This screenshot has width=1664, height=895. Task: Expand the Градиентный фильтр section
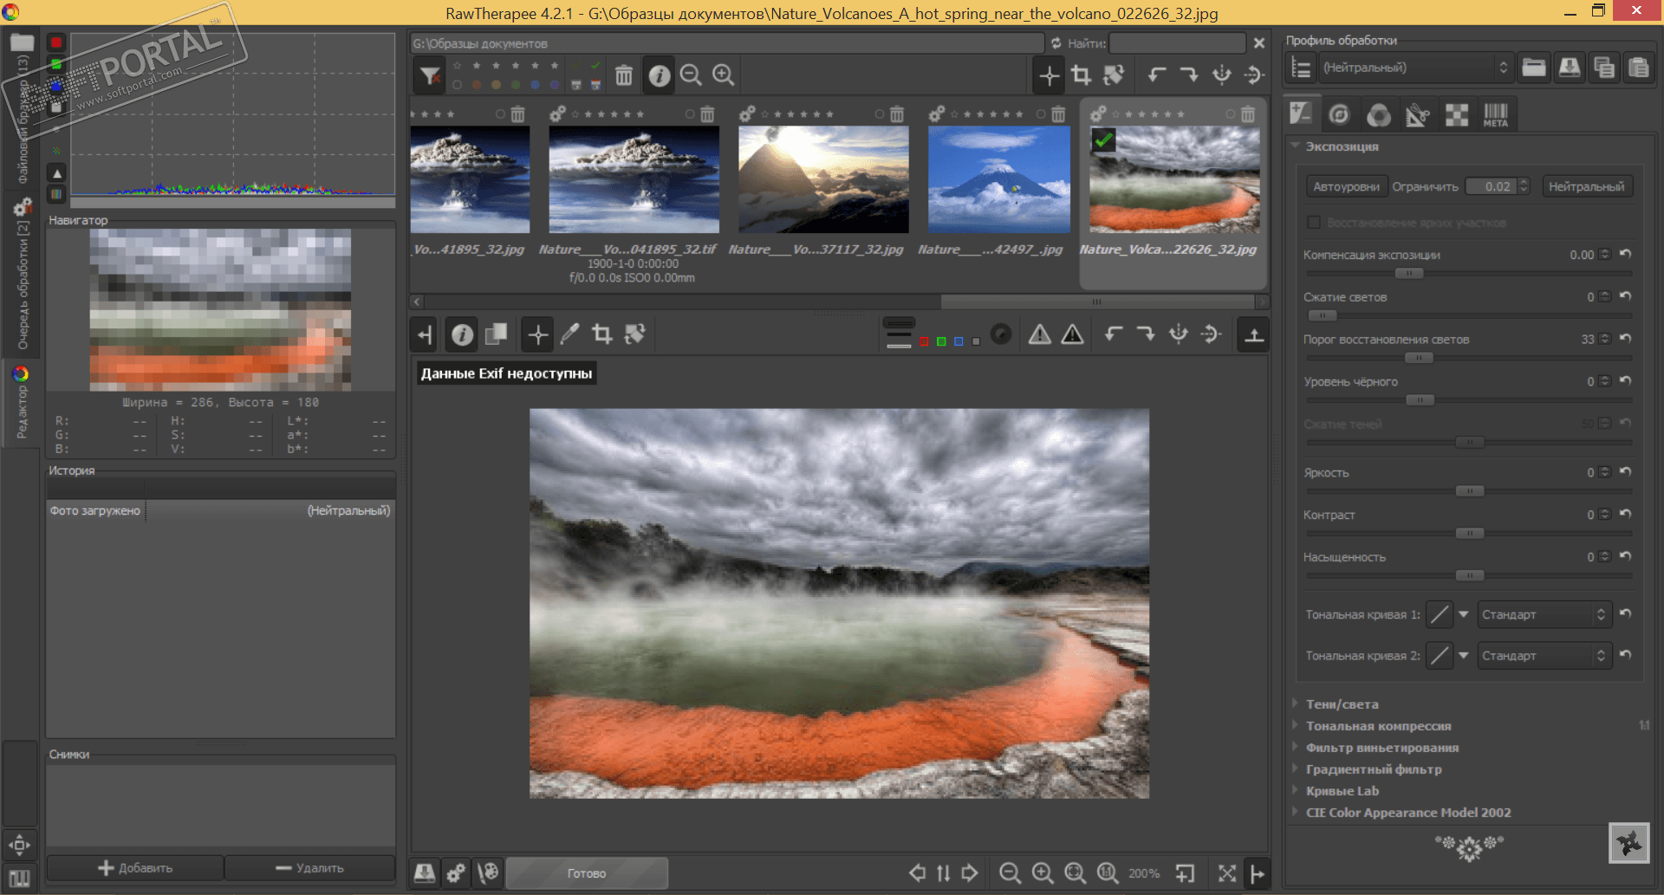(1374, 769)
